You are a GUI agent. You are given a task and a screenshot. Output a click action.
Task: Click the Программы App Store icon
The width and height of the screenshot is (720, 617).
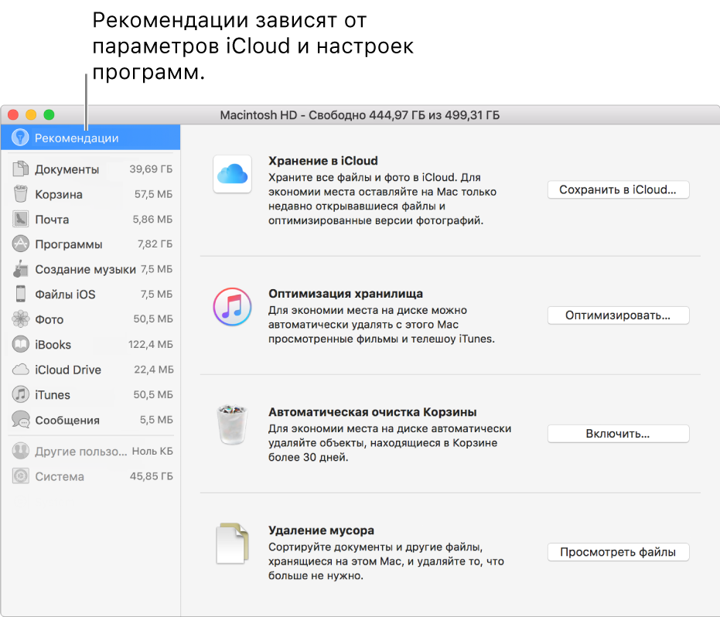pyautogui.click(x=20, y=244)
